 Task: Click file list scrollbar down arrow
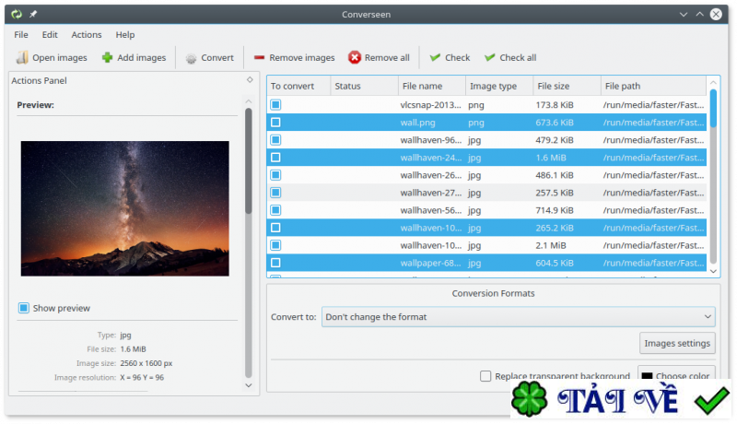pyautogui.click(x=713, y=271)
